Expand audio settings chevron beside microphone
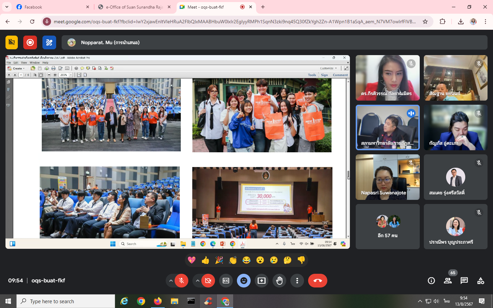Image resolution: width=493 pixels, height=308 pixels. (x=170, y=281)
